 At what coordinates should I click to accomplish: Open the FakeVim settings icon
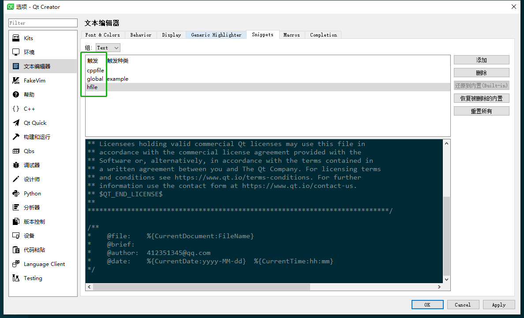[x=16, y=81]
